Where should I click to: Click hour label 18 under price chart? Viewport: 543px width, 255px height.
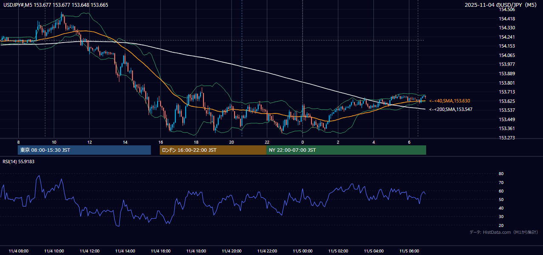[x=196, y=142]
